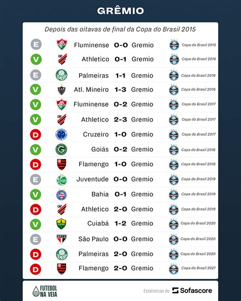The height and width of the screenshot is (301, 241).
Task: Click the Flamengo crest in the 2021 row
Action: pyautogui.click(x=62, y=269)
